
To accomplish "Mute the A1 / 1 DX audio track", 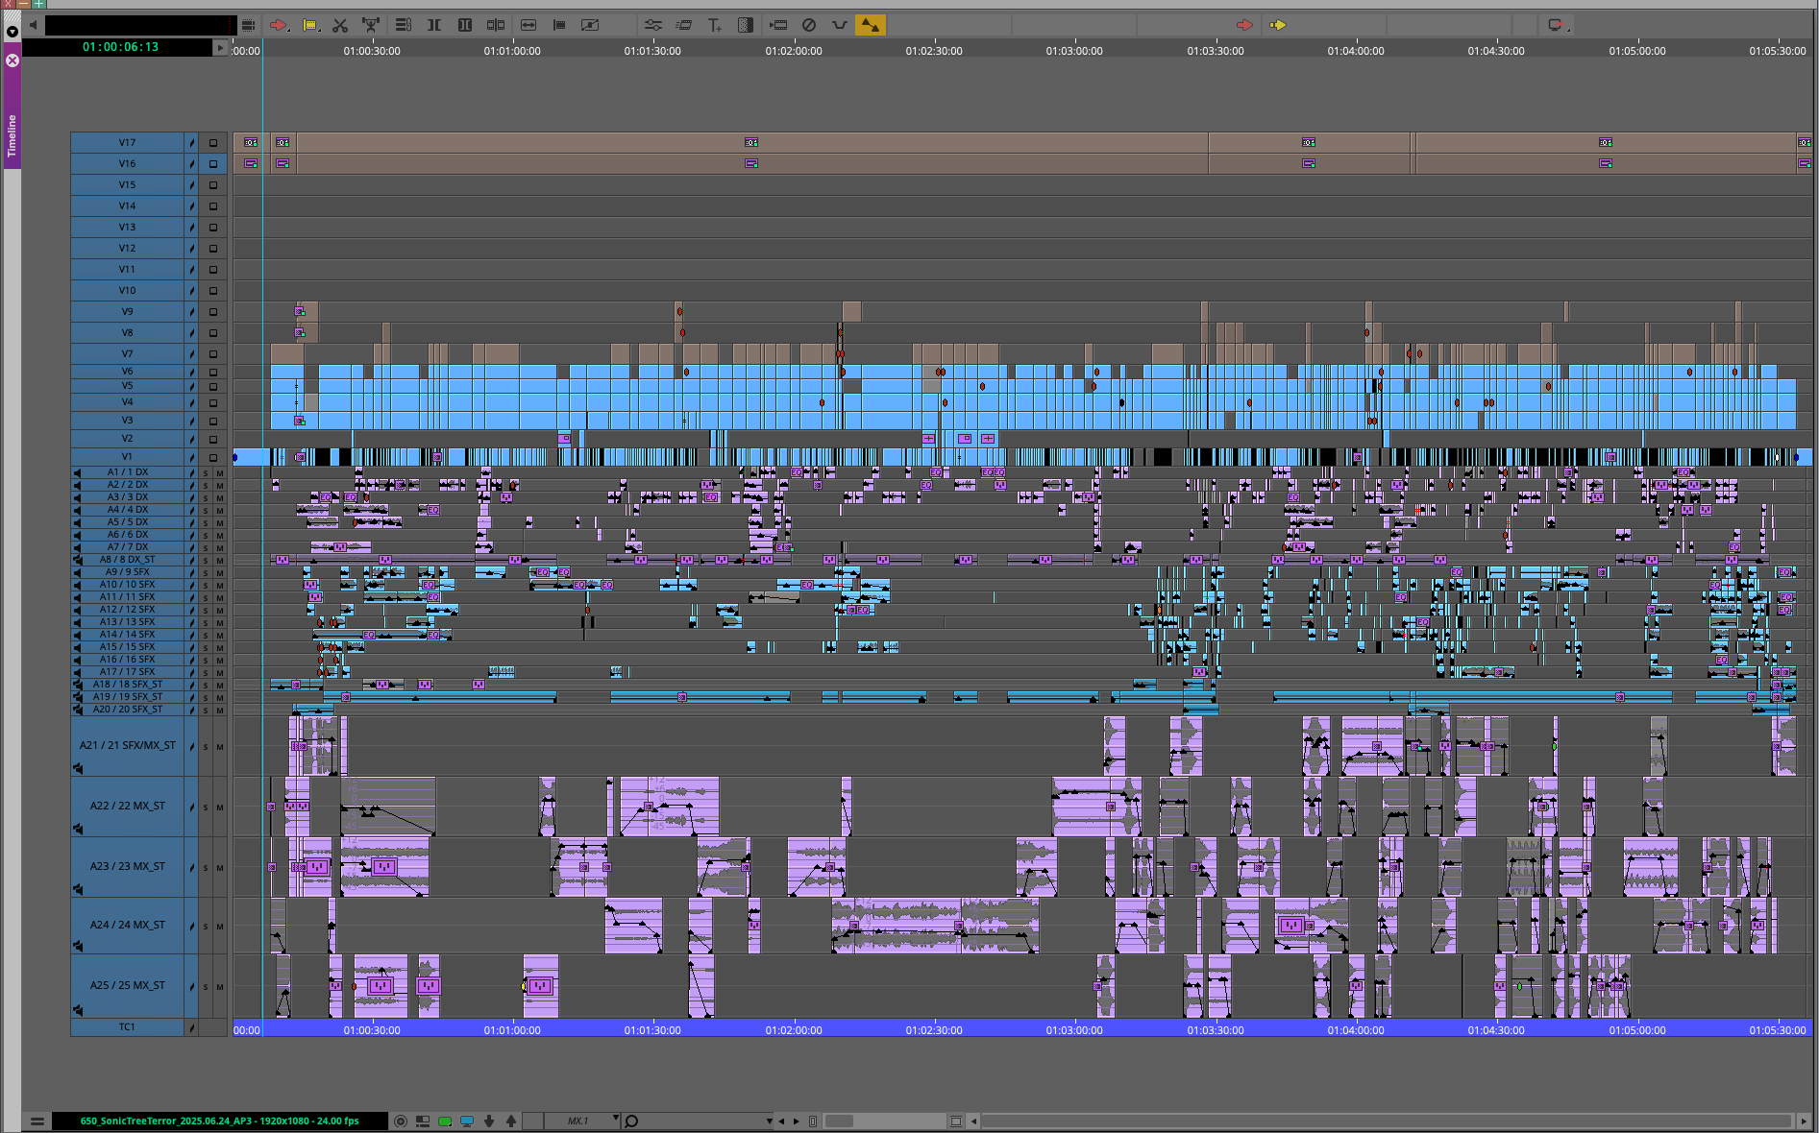I will coord(220,472).
